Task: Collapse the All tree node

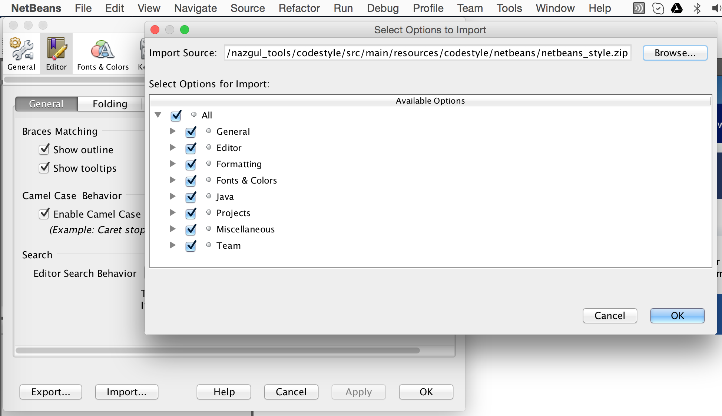Action: click(158, 115)
